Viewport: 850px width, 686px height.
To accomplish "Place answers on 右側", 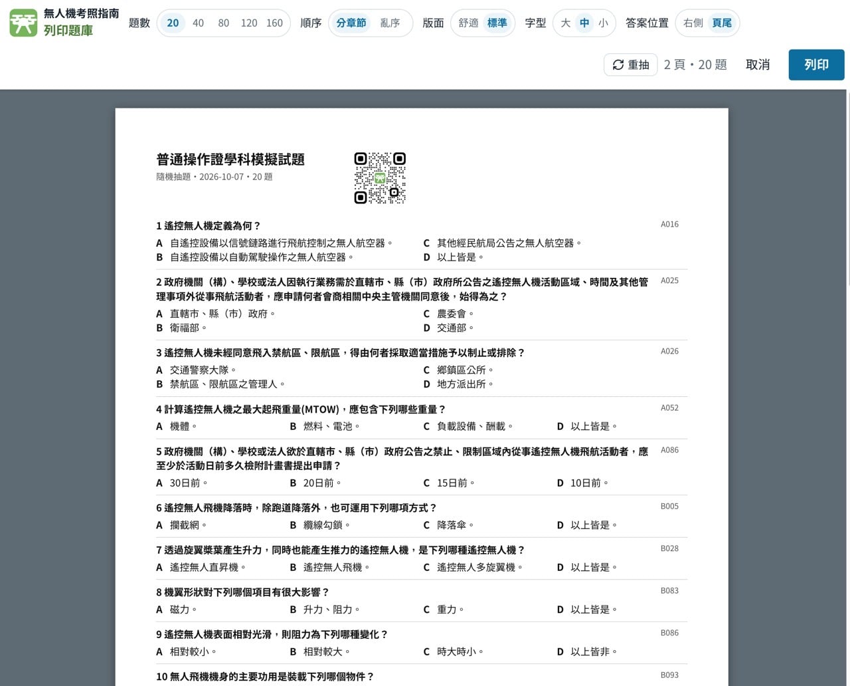I will click(693, 23).
